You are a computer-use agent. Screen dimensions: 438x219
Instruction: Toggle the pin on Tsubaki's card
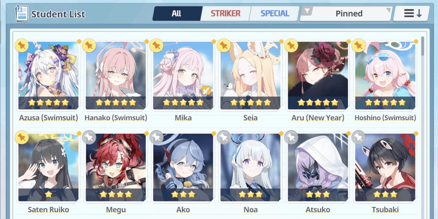point(358,137)
